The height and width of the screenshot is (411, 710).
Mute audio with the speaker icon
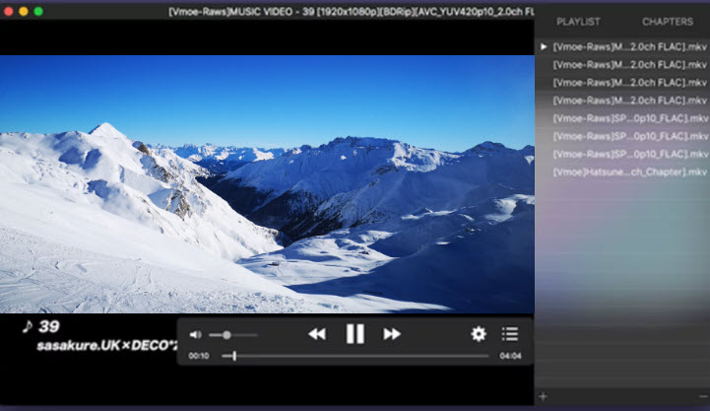pyautogui.click(x=195, y=335)
